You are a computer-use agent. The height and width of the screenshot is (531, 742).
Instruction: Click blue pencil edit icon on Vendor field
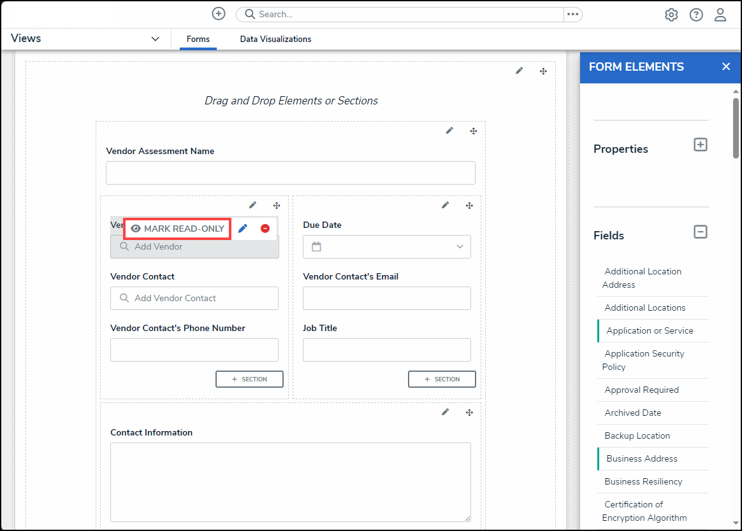(x=242, y=229)
